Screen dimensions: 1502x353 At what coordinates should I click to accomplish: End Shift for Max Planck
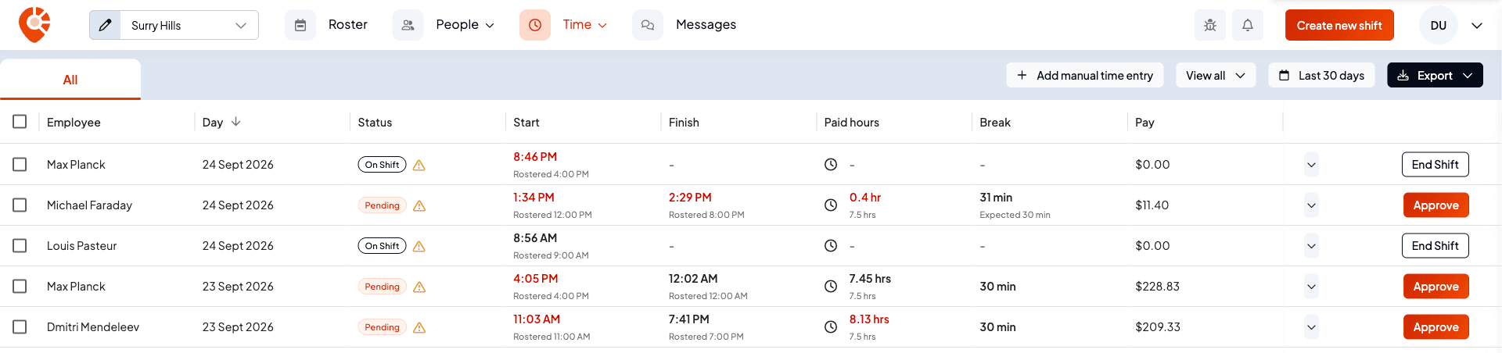(1435, 165)
